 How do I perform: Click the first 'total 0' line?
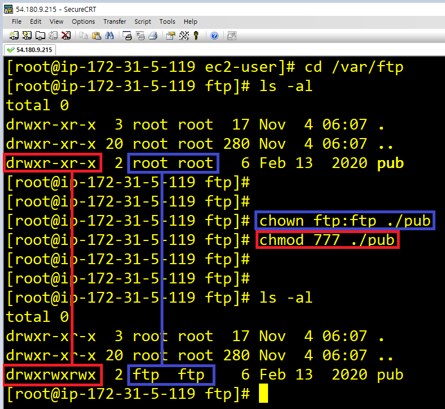click(x=37, y=105)
